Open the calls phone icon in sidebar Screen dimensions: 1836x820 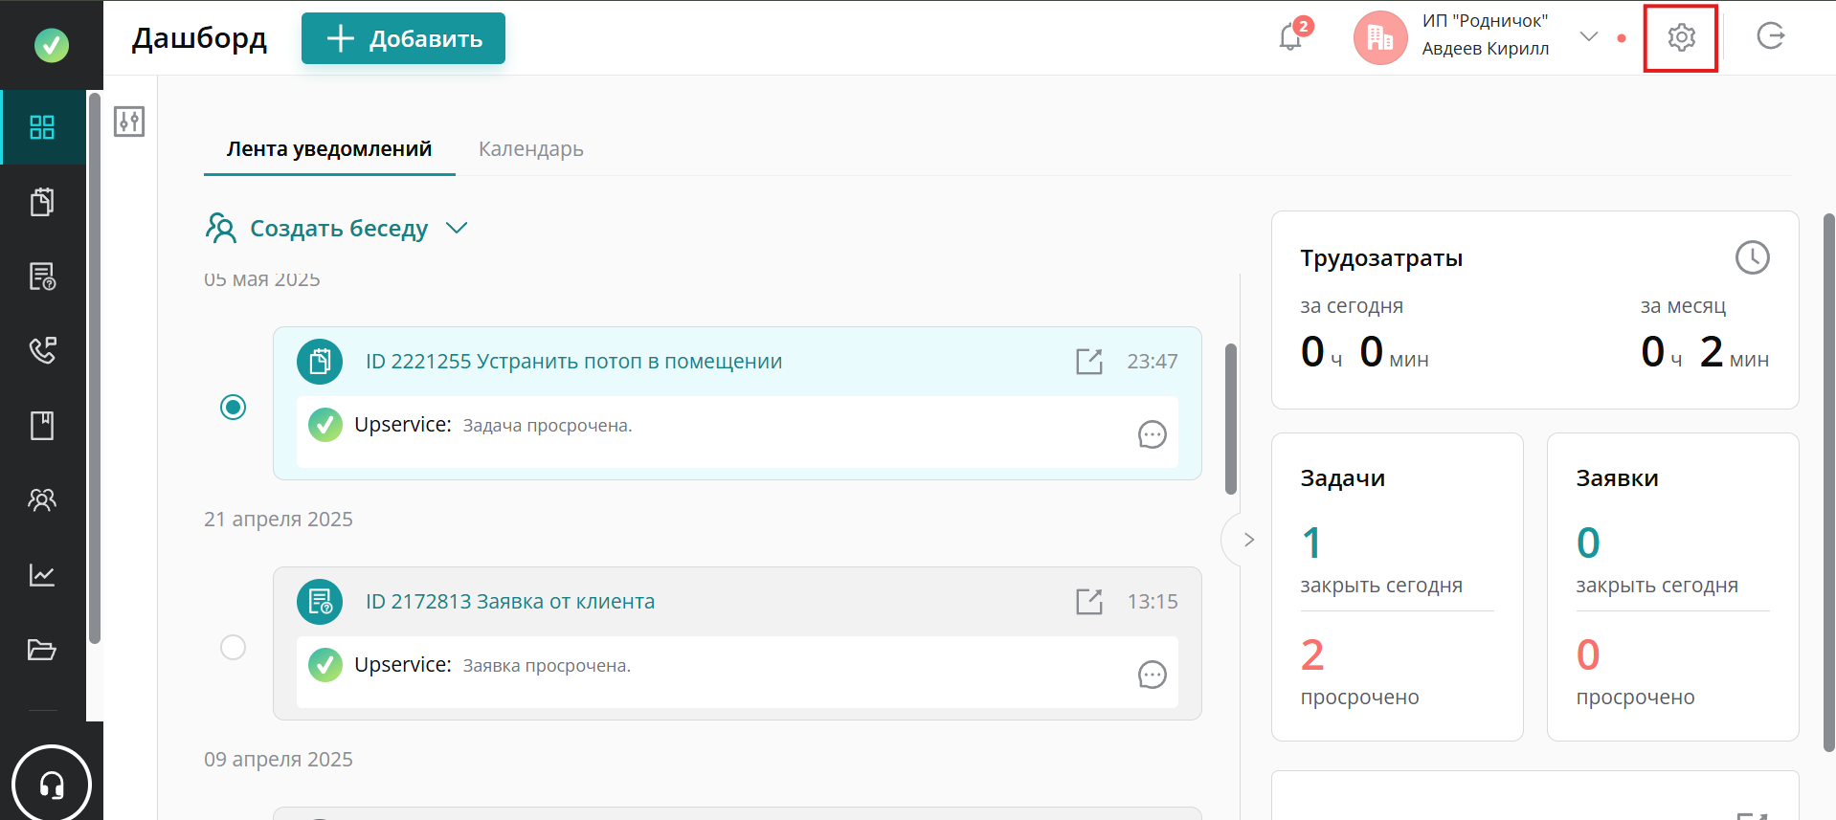[x=42, y=350]
